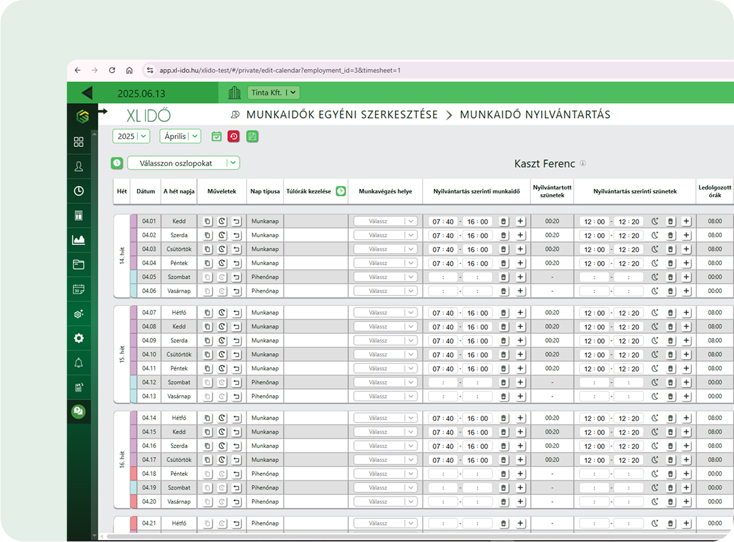Viewport: 734px width, 542px height.
Task: Open the Tinta Kft. company dropdown
Action: pyautogui.click(x=274, y=92)
